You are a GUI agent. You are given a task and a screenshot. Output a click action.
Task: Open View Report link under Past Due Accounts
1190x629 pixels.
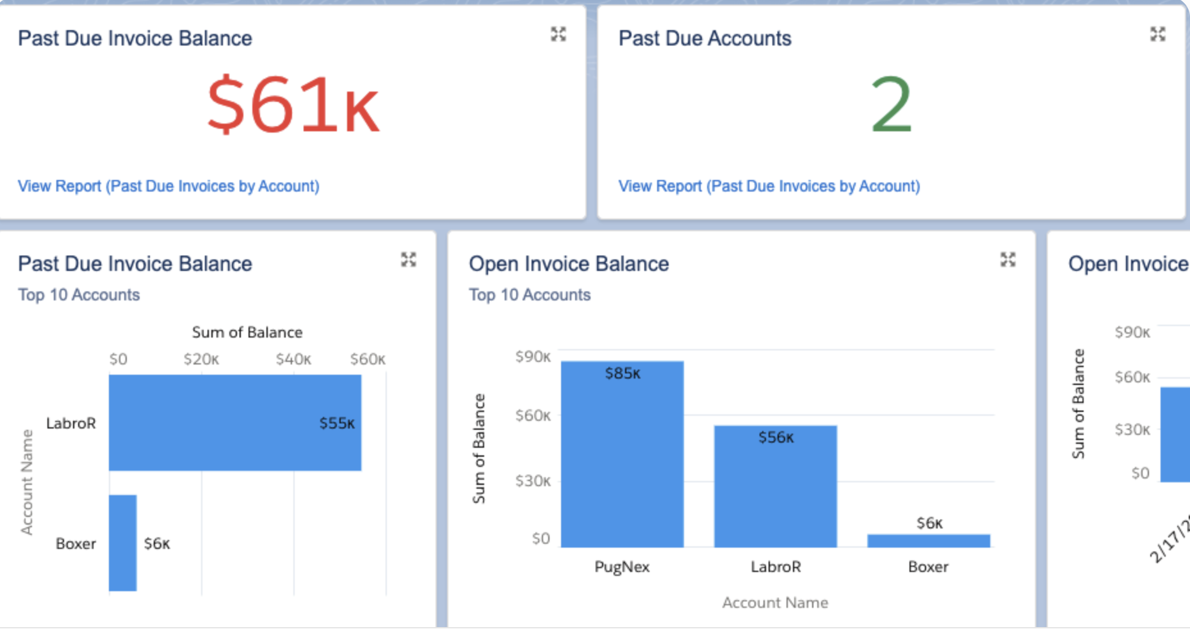point(769,186)
